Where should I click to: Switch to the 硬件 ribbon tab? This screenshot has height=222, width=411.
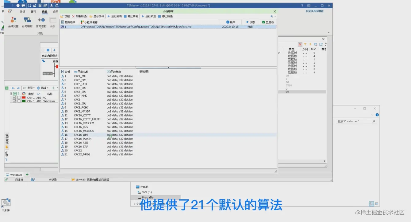(x=33, y=12)
